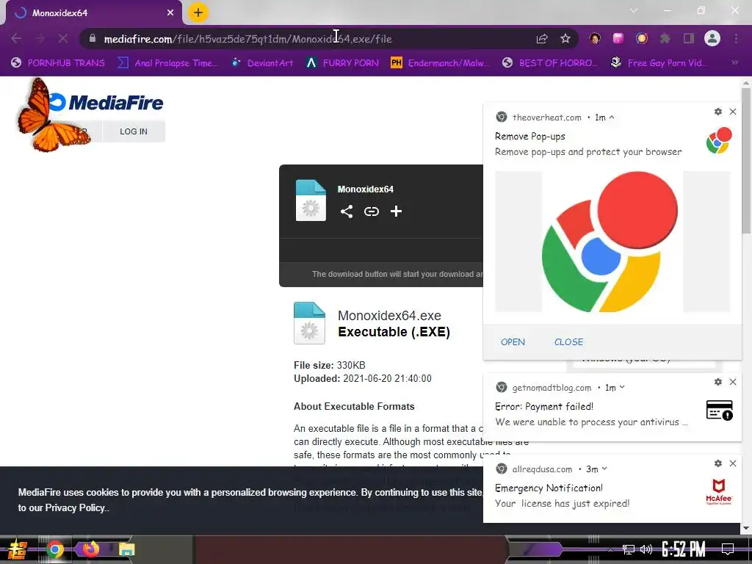Image resolution: width=752 pixels, height=564 pixels.
Task: Dismiss the allreqdusa.com notification
Action: tap(733, 463)
